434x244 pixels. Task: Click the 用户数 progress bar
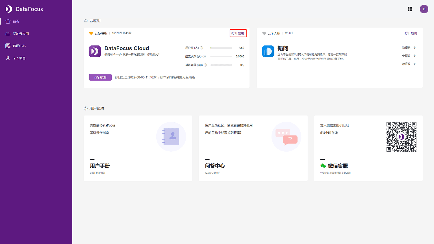221,48
